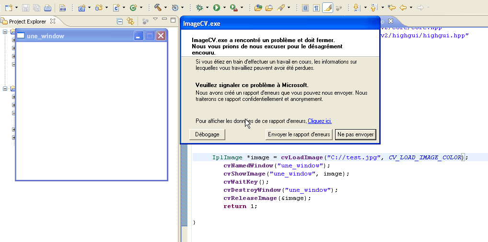Screen dimensions: 488x242
Task: Maximize the Project Explorer view
Action: [173, 20]
